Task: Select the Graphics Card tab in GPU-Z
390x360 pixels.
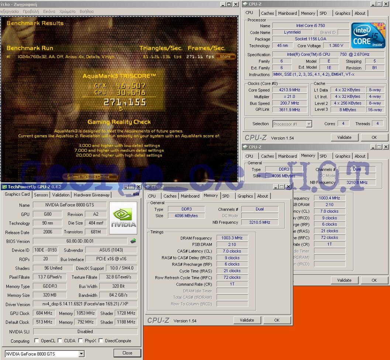Action: (x=17, y=194)
